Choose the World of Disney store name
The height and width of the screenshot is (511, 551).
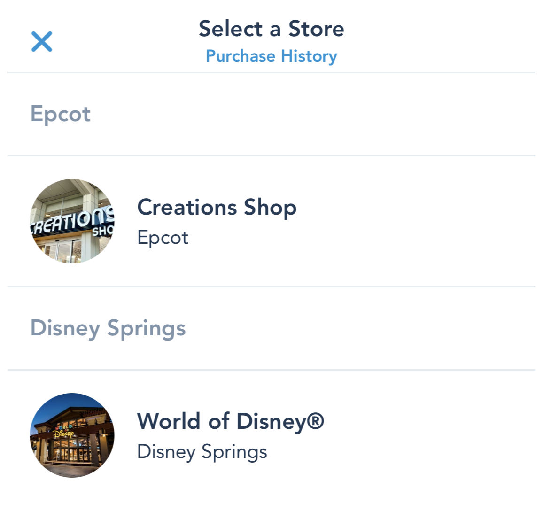tap(231, 421)
